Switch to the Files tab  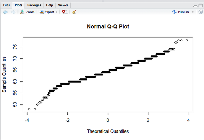point(7,5)
